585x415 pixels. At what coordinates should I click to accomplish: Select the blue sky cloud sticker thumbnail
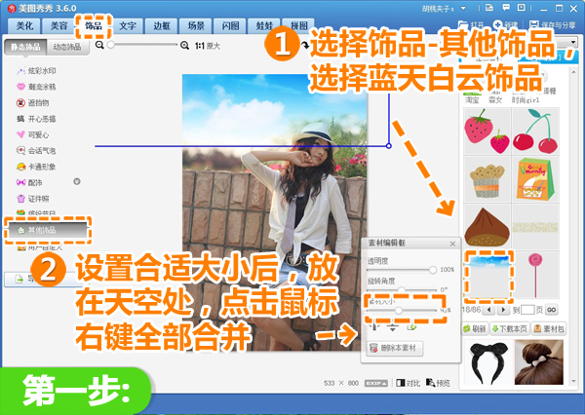488,275
